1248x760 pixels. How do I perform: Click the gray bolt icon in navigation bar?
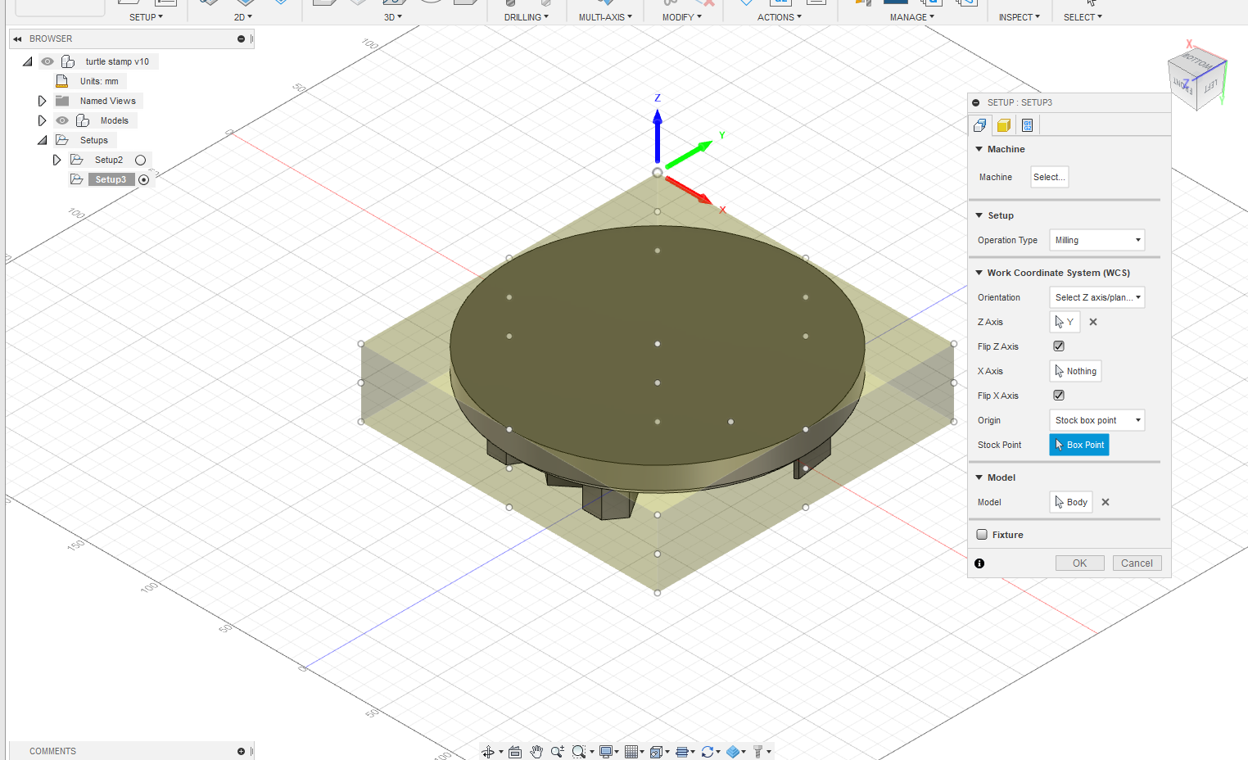(x=758, y=752)
